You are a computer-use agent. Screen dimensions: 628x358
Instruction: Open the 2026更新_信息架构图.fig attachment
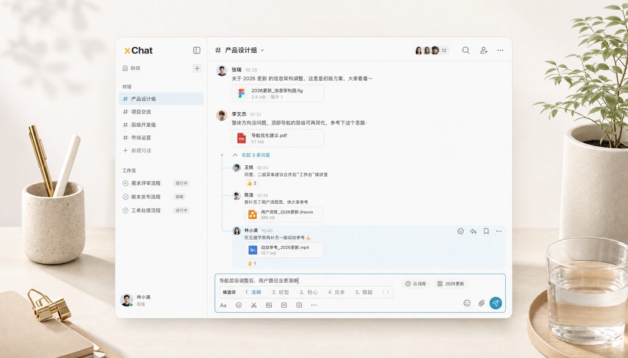278,93
